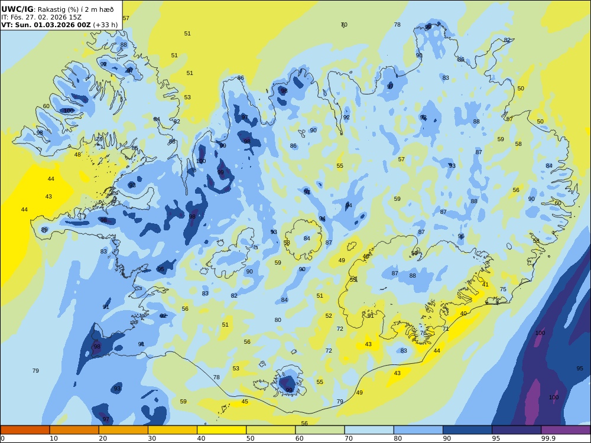Click the legend tick label '99.9'
Viewport: 591px width, 443px height.
click(x=548, y=438)
